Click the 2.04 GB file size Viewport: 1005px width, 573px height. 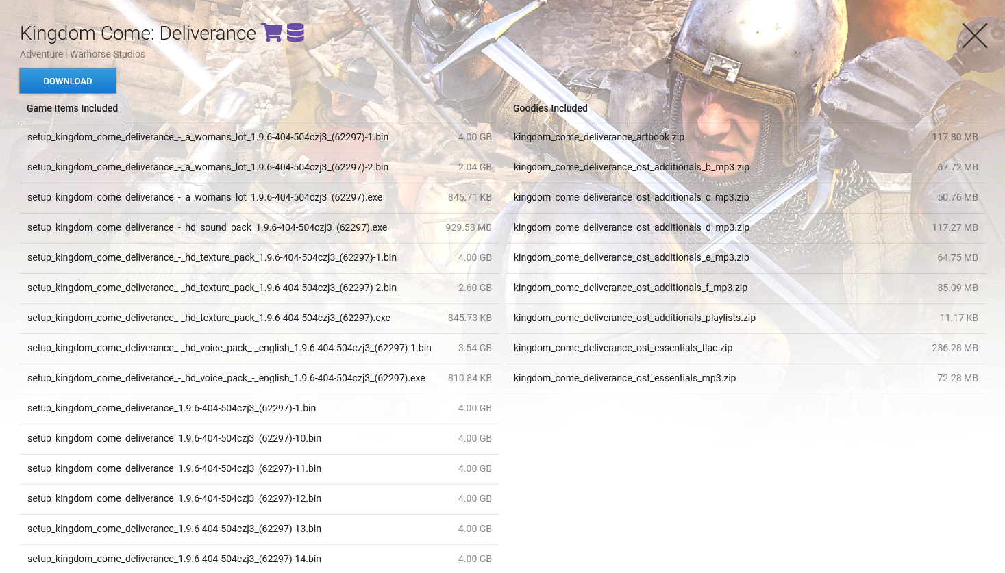(475, 167)
